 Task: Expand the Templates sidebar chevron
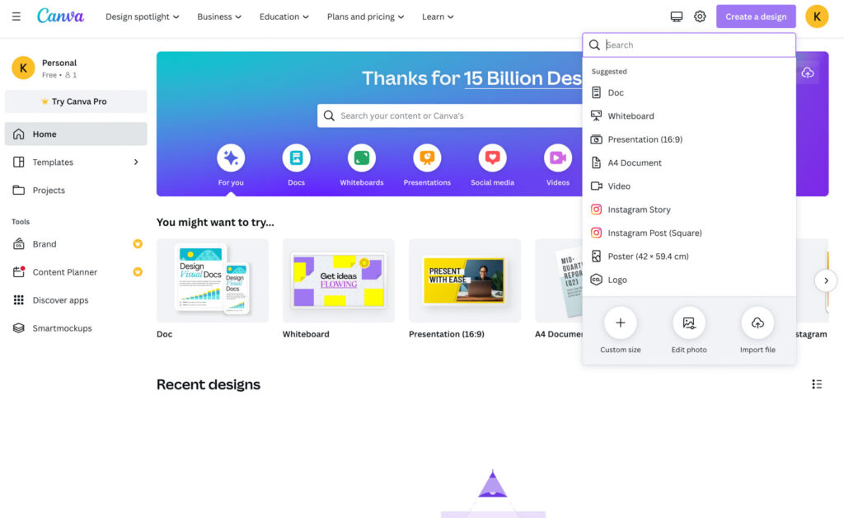point(136,162)
